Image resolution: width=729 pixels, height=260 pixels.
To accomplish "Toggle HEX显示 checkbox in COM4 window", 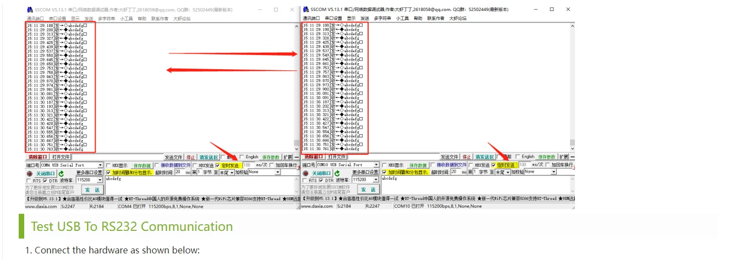I will pos(109,165).
